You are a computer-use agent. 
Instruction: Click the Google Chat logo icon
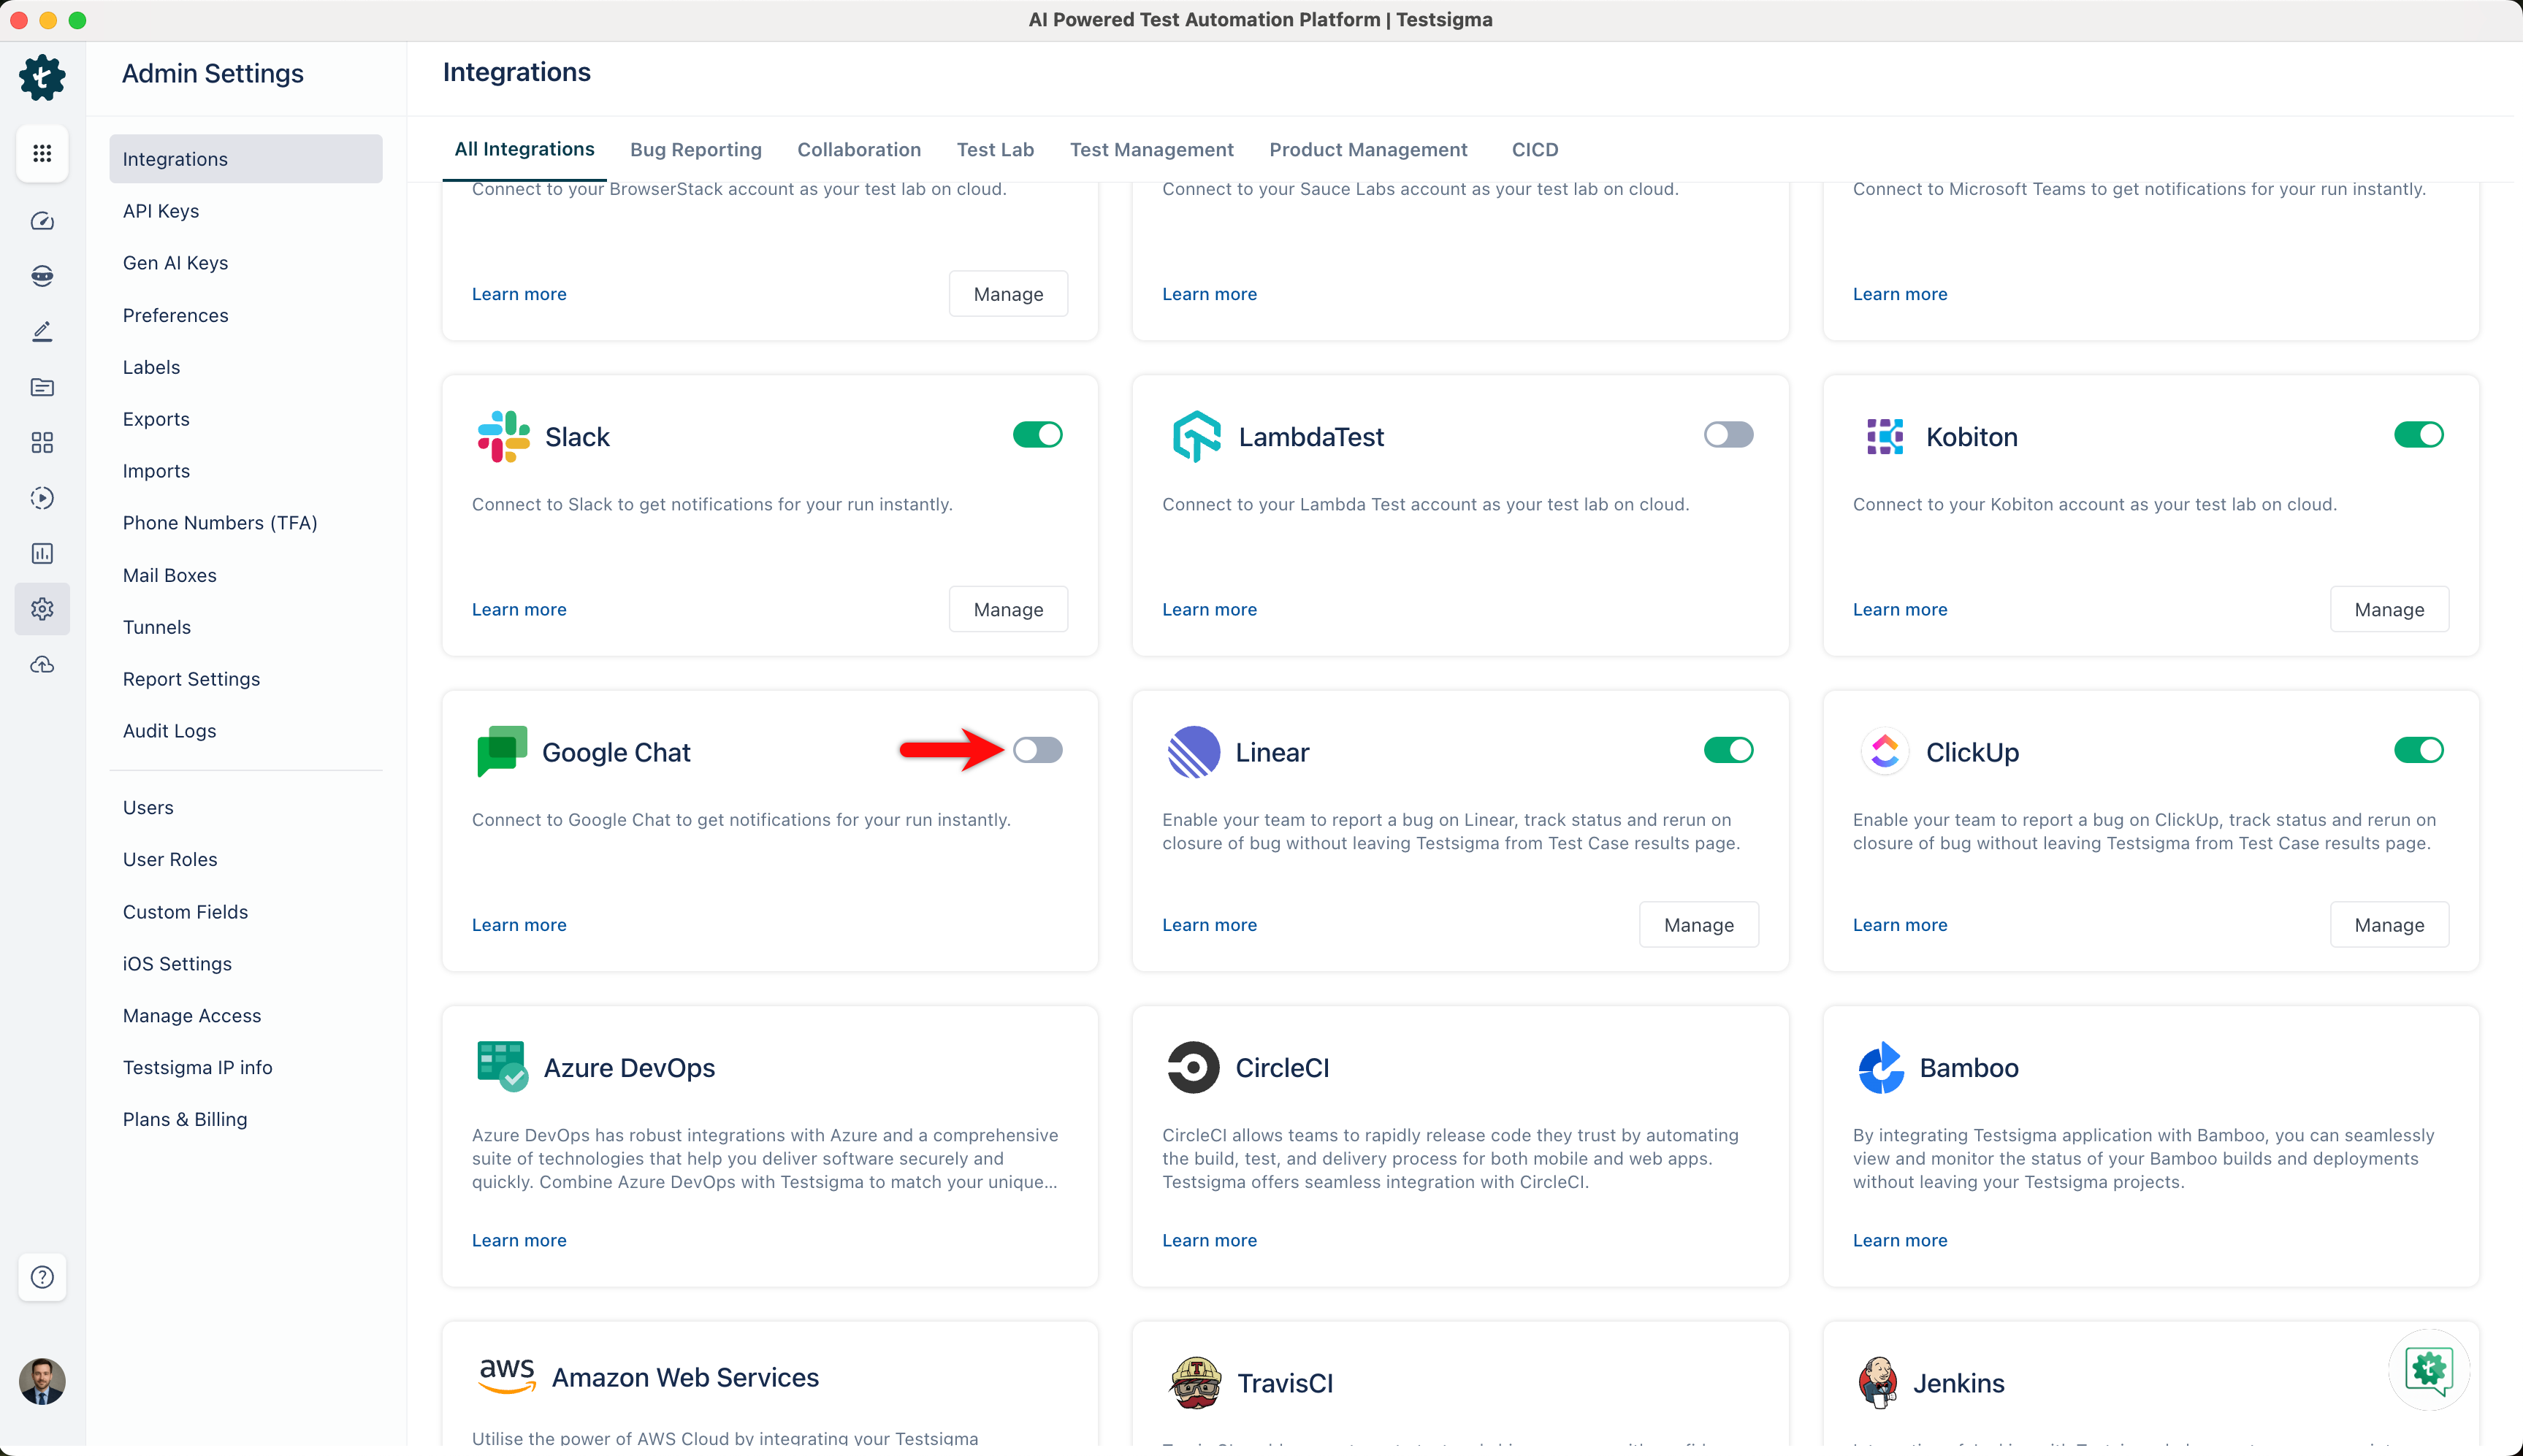point(503,751)
